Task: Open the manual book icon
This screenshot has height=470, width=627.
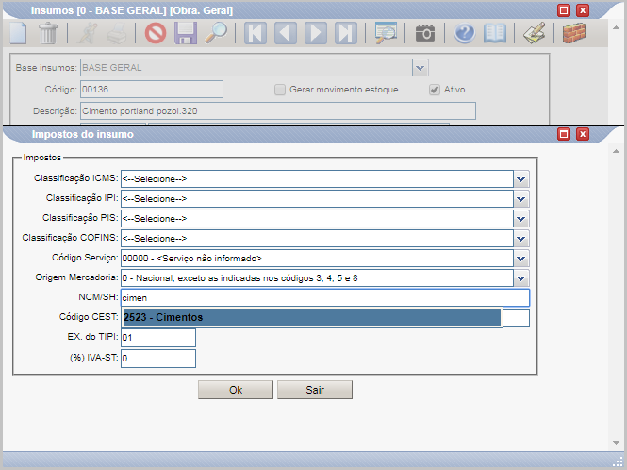Action: point(495,33)
